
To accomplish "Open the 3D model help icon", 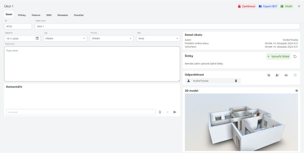I will click(x=297, y=91).
